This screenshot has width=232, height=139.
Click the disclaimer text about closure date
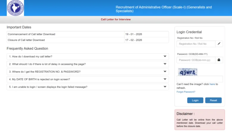point(200,123)
